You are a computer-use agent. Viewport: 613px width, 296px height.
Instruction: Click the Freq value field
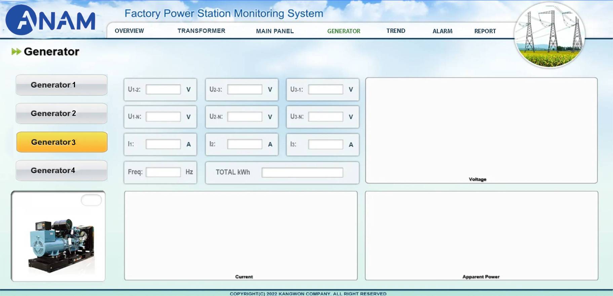click(163, 172)
